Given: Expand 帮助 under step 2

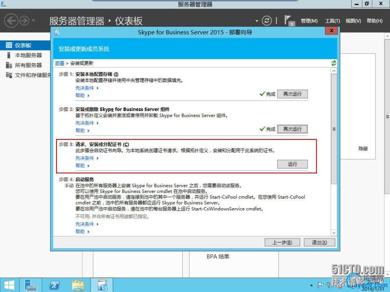Looking at the screenshot, I should pos(82,130).
